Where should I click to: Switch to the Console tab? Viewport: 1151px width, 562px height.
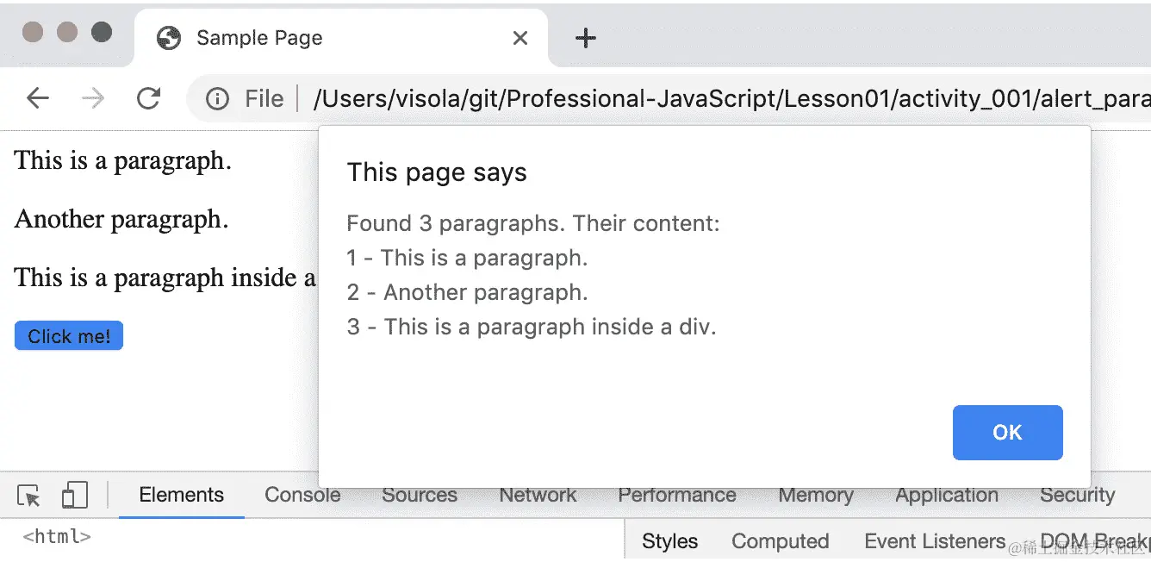point(302,496)
